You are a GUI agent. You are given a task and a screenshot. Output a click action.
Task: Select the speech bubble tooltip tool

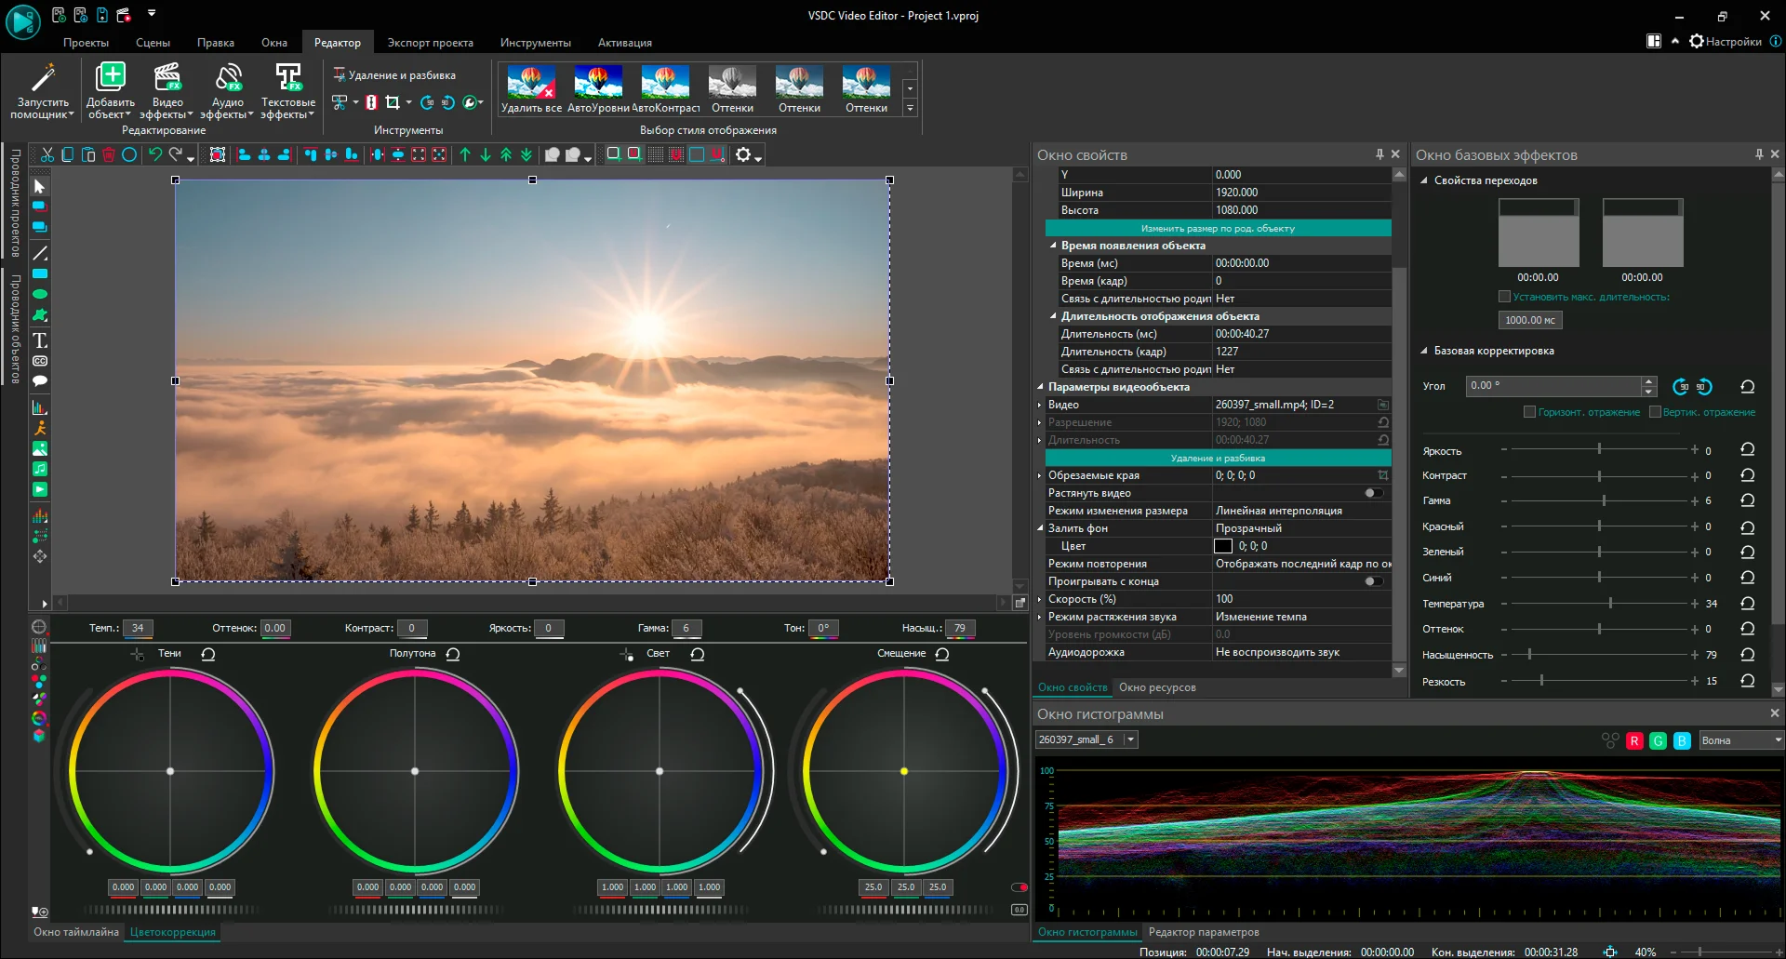(x=40, y=380)
